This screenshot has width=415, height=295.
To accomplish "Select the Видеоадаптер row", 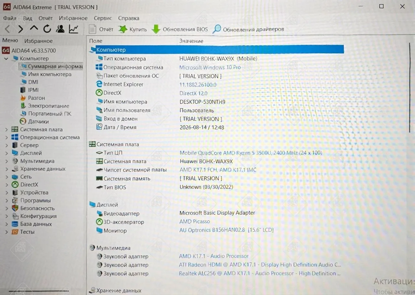I will point(216,213).
